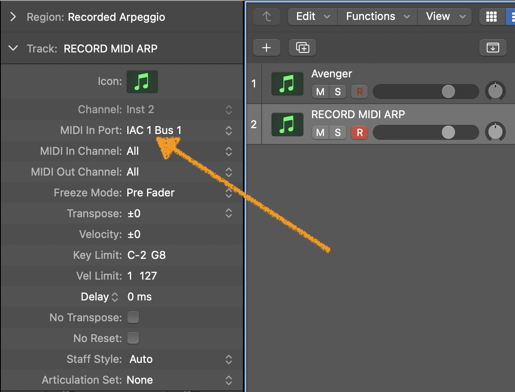This screenshot has width=515, height=392.
Task: Collapse the Track RECORD MIDI ARP section
Action: (x=13, y=48)
